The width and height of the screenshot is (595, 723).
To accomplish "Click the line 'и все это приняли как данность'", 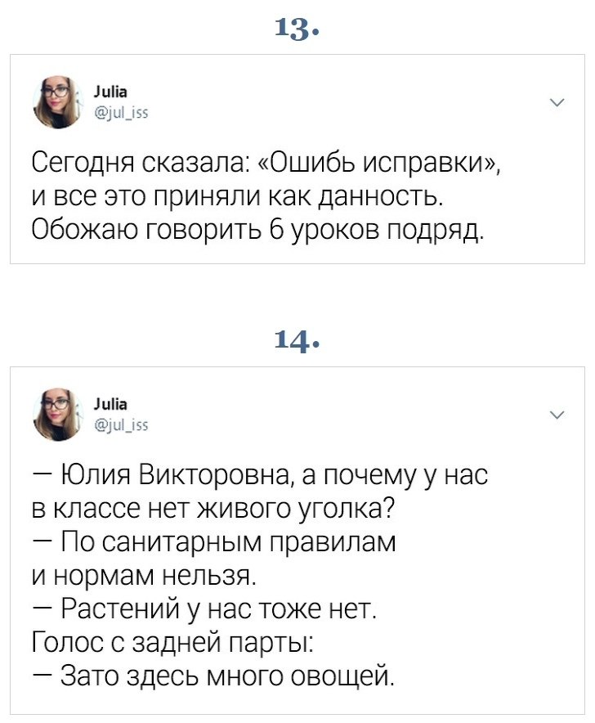I will [239, 196].
